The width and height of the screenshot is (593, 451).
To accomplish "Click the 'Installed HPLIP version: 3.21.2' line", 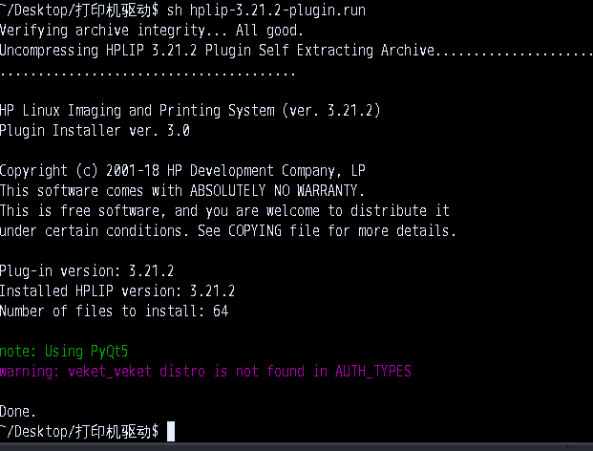I will point(117,291).
